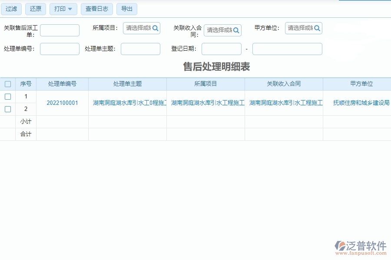Click the 关联收入合同 magnifier search icon
The width and height of the screenshot is (391, 260).
(235, 30)
